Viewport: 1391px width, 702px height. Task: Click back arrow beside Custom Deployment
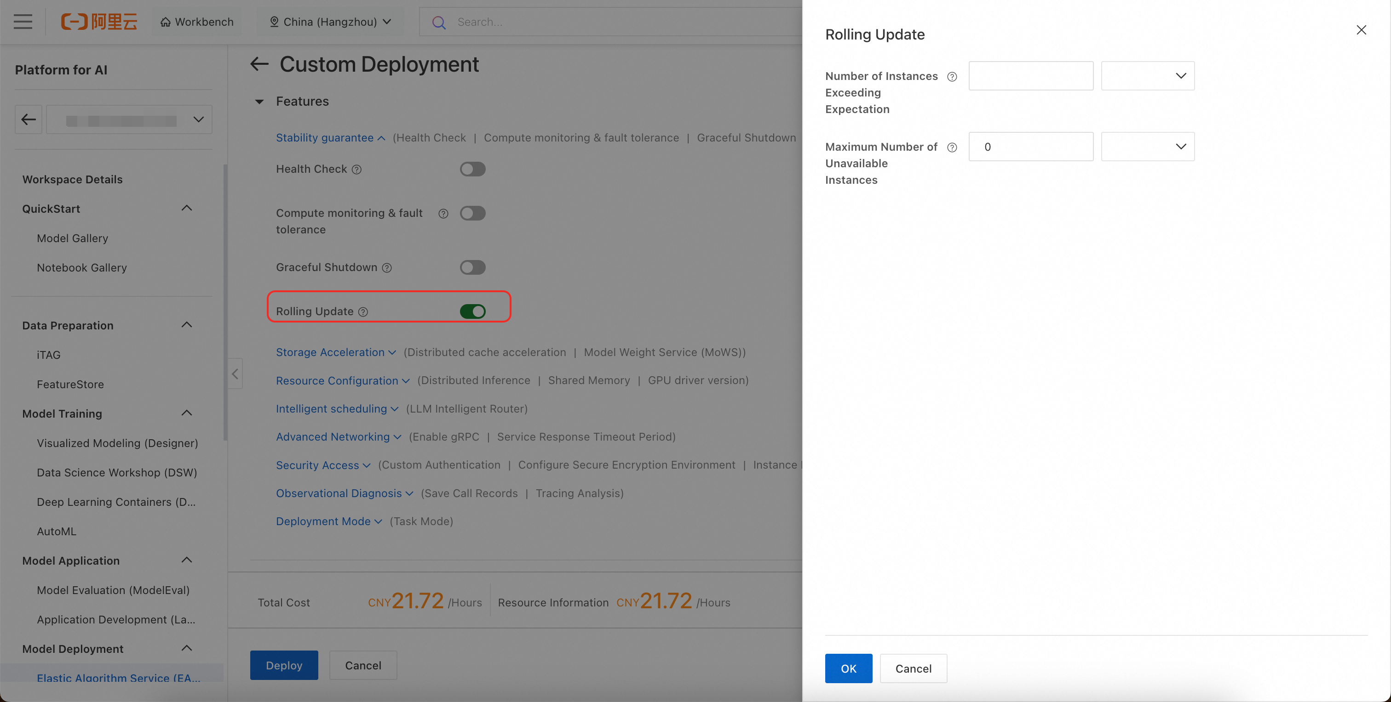[259, 64]
